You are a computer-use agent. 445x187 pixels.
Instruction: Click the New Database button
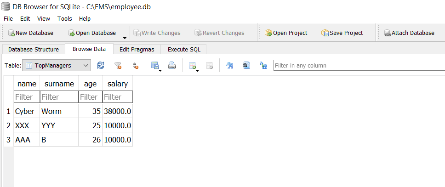point(30,33)
